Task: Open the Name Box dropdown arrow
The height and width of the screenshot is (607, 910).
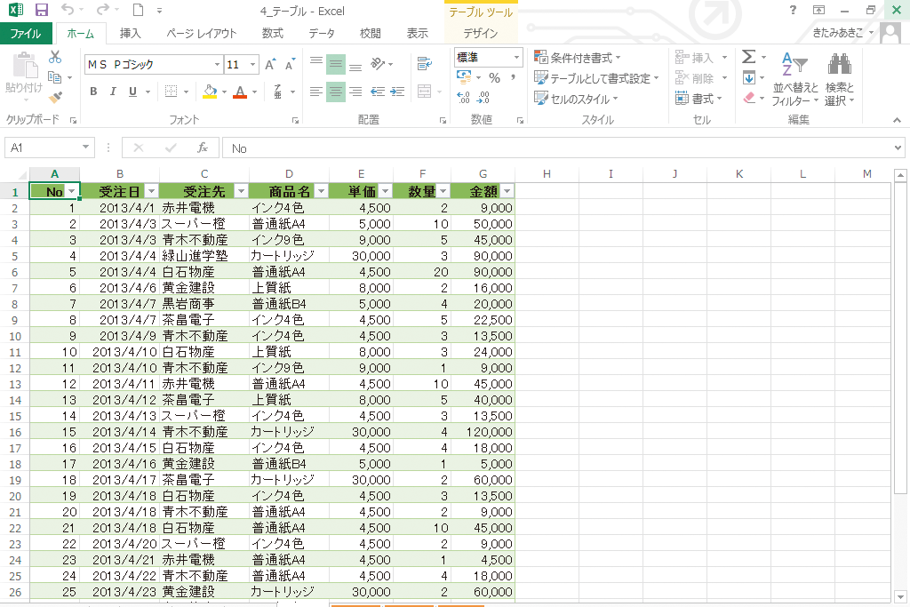Action: click(x=85, y=148)
